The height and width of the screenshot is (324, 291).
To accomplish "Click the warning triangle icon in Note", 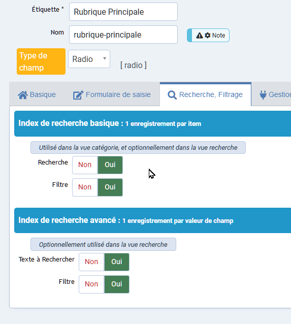I will (x=200, y=36).
